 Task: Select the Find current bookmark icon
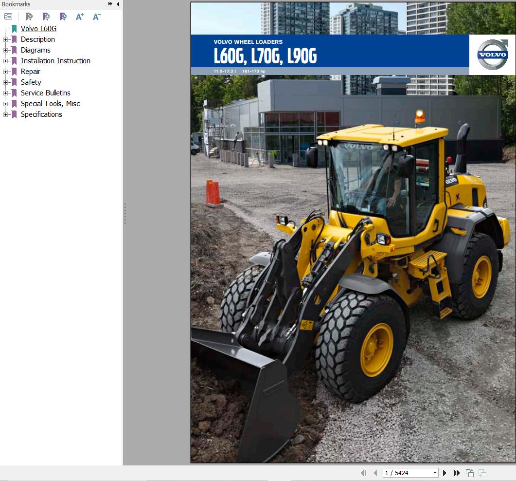click(x=63, y=17)
